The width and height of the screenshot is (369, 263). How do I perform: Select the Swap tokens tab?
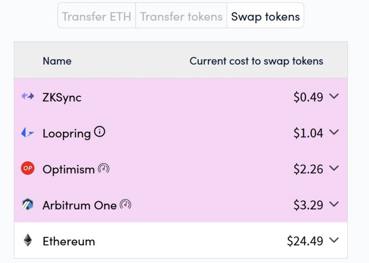266,15
